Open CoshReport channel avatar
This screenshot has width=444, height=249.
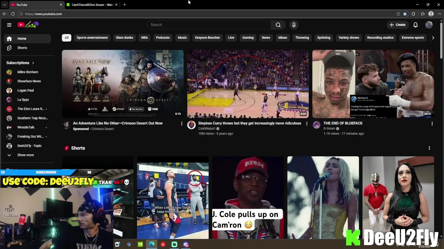pos(191,125)
